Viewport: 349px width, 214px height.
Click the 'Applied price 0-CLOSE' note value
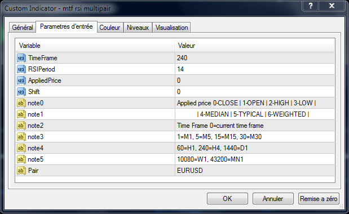[246, 103]
